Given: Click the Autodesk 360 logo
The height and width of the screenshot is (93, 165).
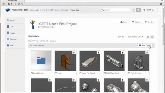Looking at the screenshot, I should coord(16,10).
